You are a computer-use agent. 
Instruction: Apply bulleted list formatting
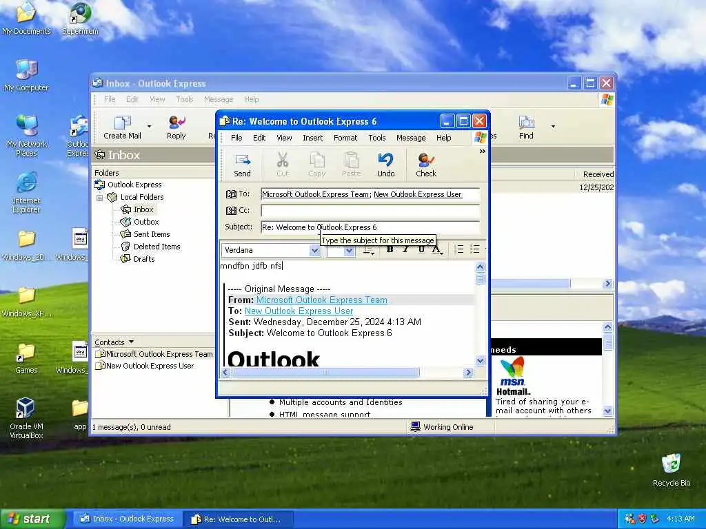click(475, 249)
